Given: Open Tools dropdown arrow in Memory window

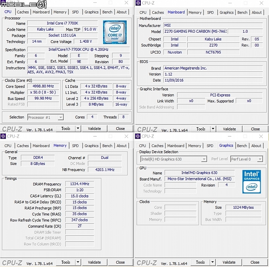Looking at the screenshot, I should [78, 262].
